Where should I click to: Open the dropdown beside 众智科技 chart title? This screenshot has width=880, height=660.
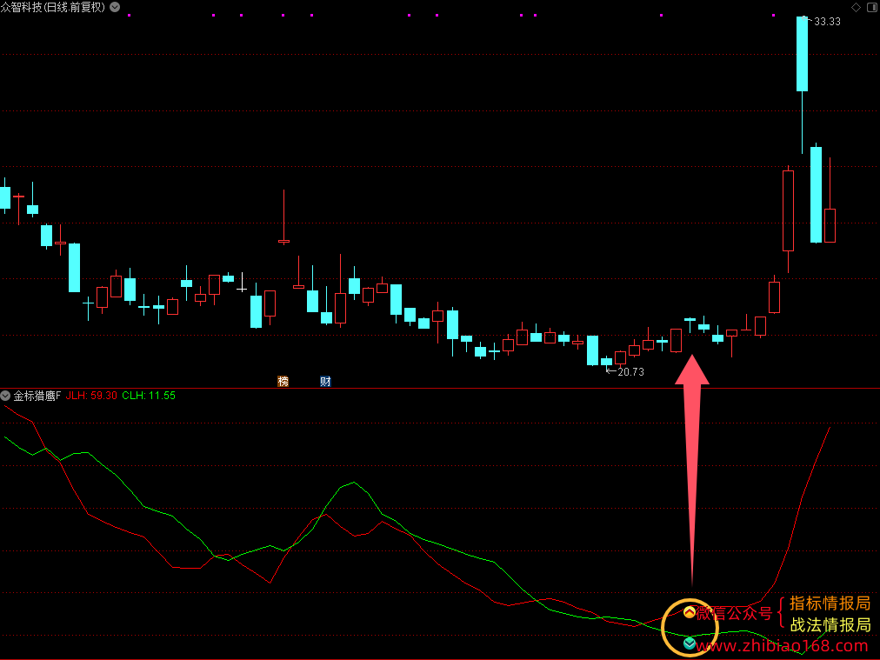(x=115, y=7)
